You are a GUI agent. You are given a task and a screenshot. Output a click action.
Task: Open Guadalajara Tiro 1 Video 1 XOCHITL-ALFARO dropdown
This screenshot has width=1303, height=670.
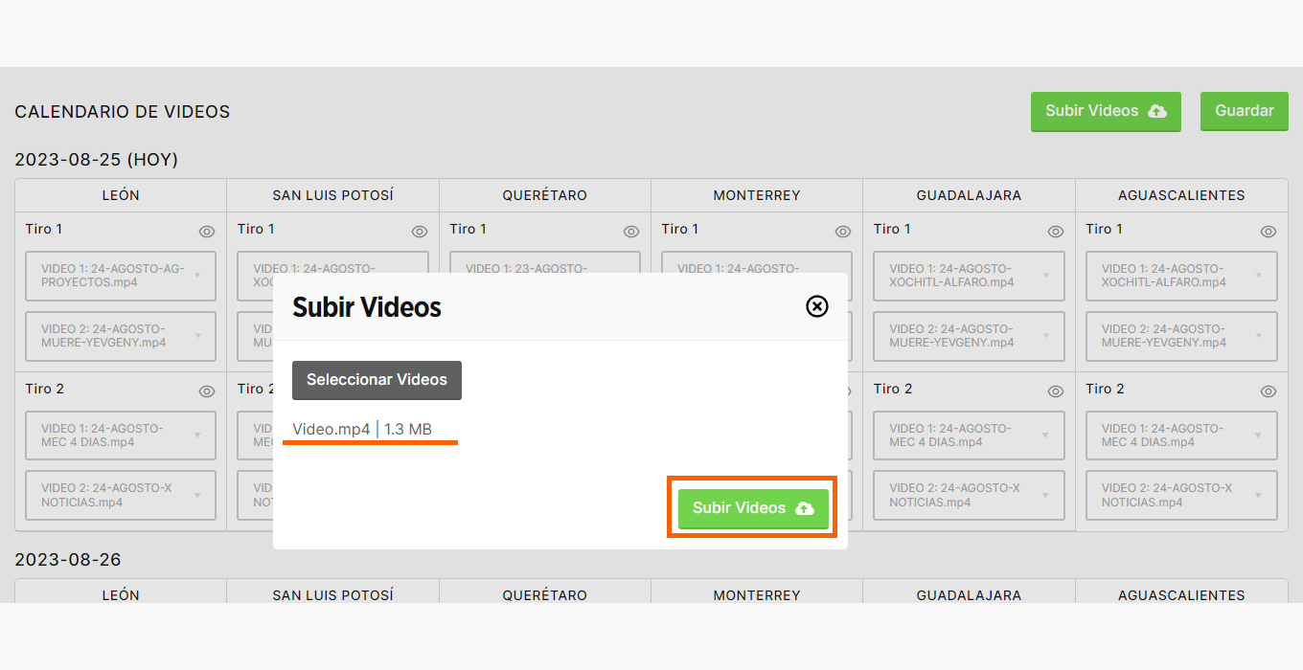[970, 276]
